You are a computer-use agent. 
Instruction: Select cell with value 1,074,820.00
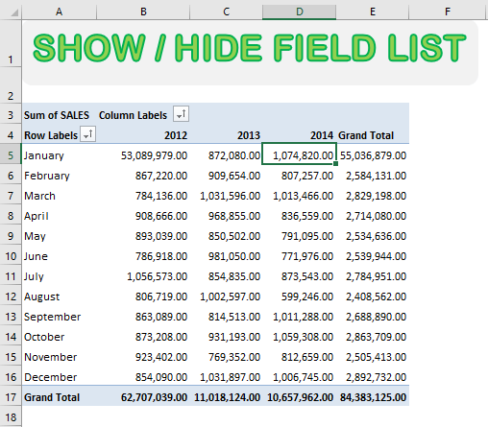point(299,154)
